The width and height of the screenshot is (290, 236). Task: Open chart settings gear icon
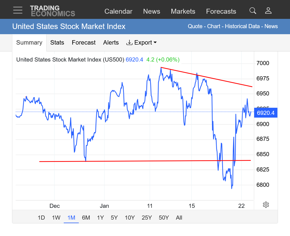click(x=266, y=205)
